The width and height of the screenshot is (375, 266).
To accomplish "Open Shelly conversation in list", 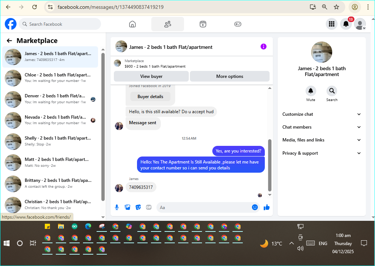I will pos(50,141).
